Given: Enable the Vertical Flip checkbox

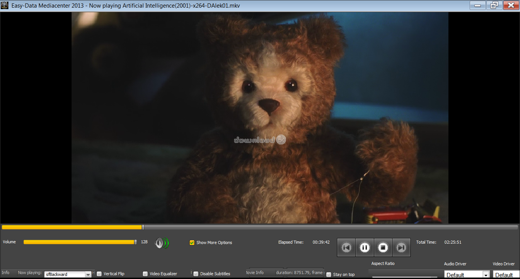Looking at the screenshot, I should tap(99, 274).
